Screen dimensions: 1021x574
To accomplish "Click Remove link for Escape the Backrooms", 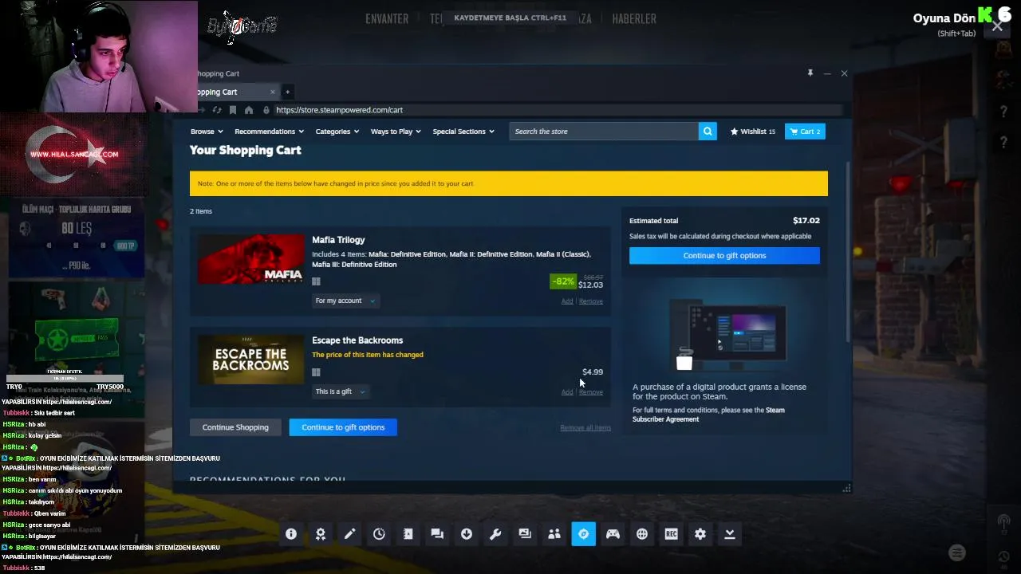I will point(591,392).
